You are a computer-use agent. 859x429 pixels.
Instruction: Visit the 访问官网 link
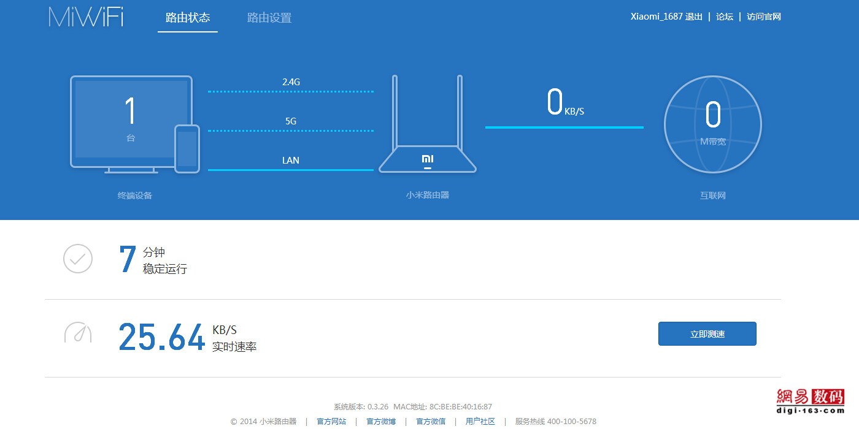click(764, 17)
